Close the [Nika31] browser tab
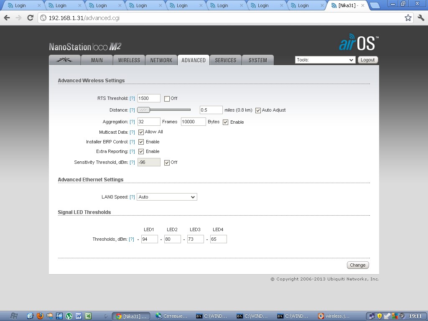 coord(362,5)
